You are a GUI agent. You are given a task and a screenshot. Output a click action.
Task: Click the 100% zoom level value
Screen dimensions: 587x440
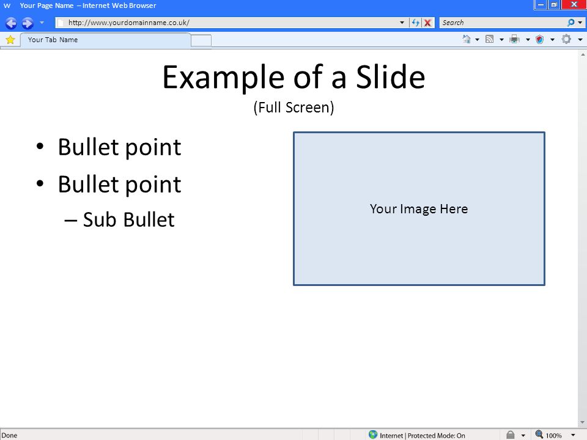(x=553, y=436)
